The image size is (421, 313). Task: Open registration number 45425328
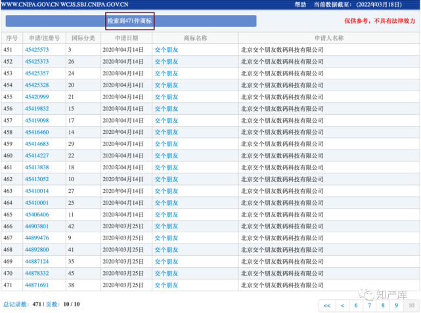pyautogui.click(x=37, y=85)
